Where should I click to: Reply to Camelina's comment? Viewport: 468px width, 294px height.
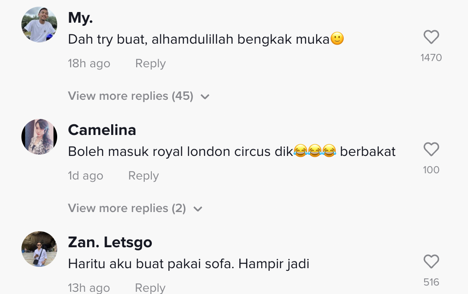tap(143, 176)
